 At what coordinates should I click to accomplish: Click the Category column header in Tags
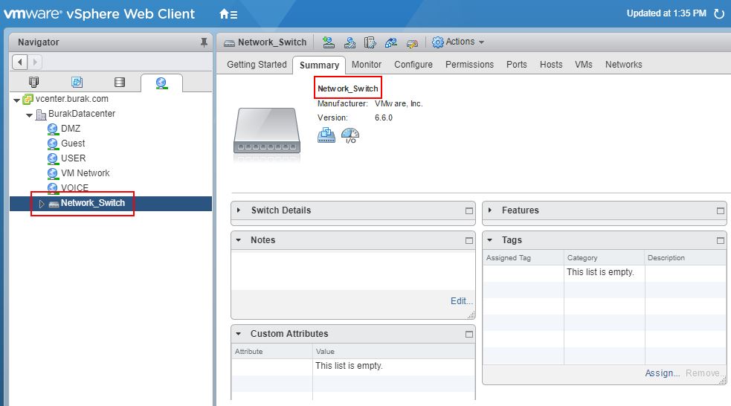[605, 258]
